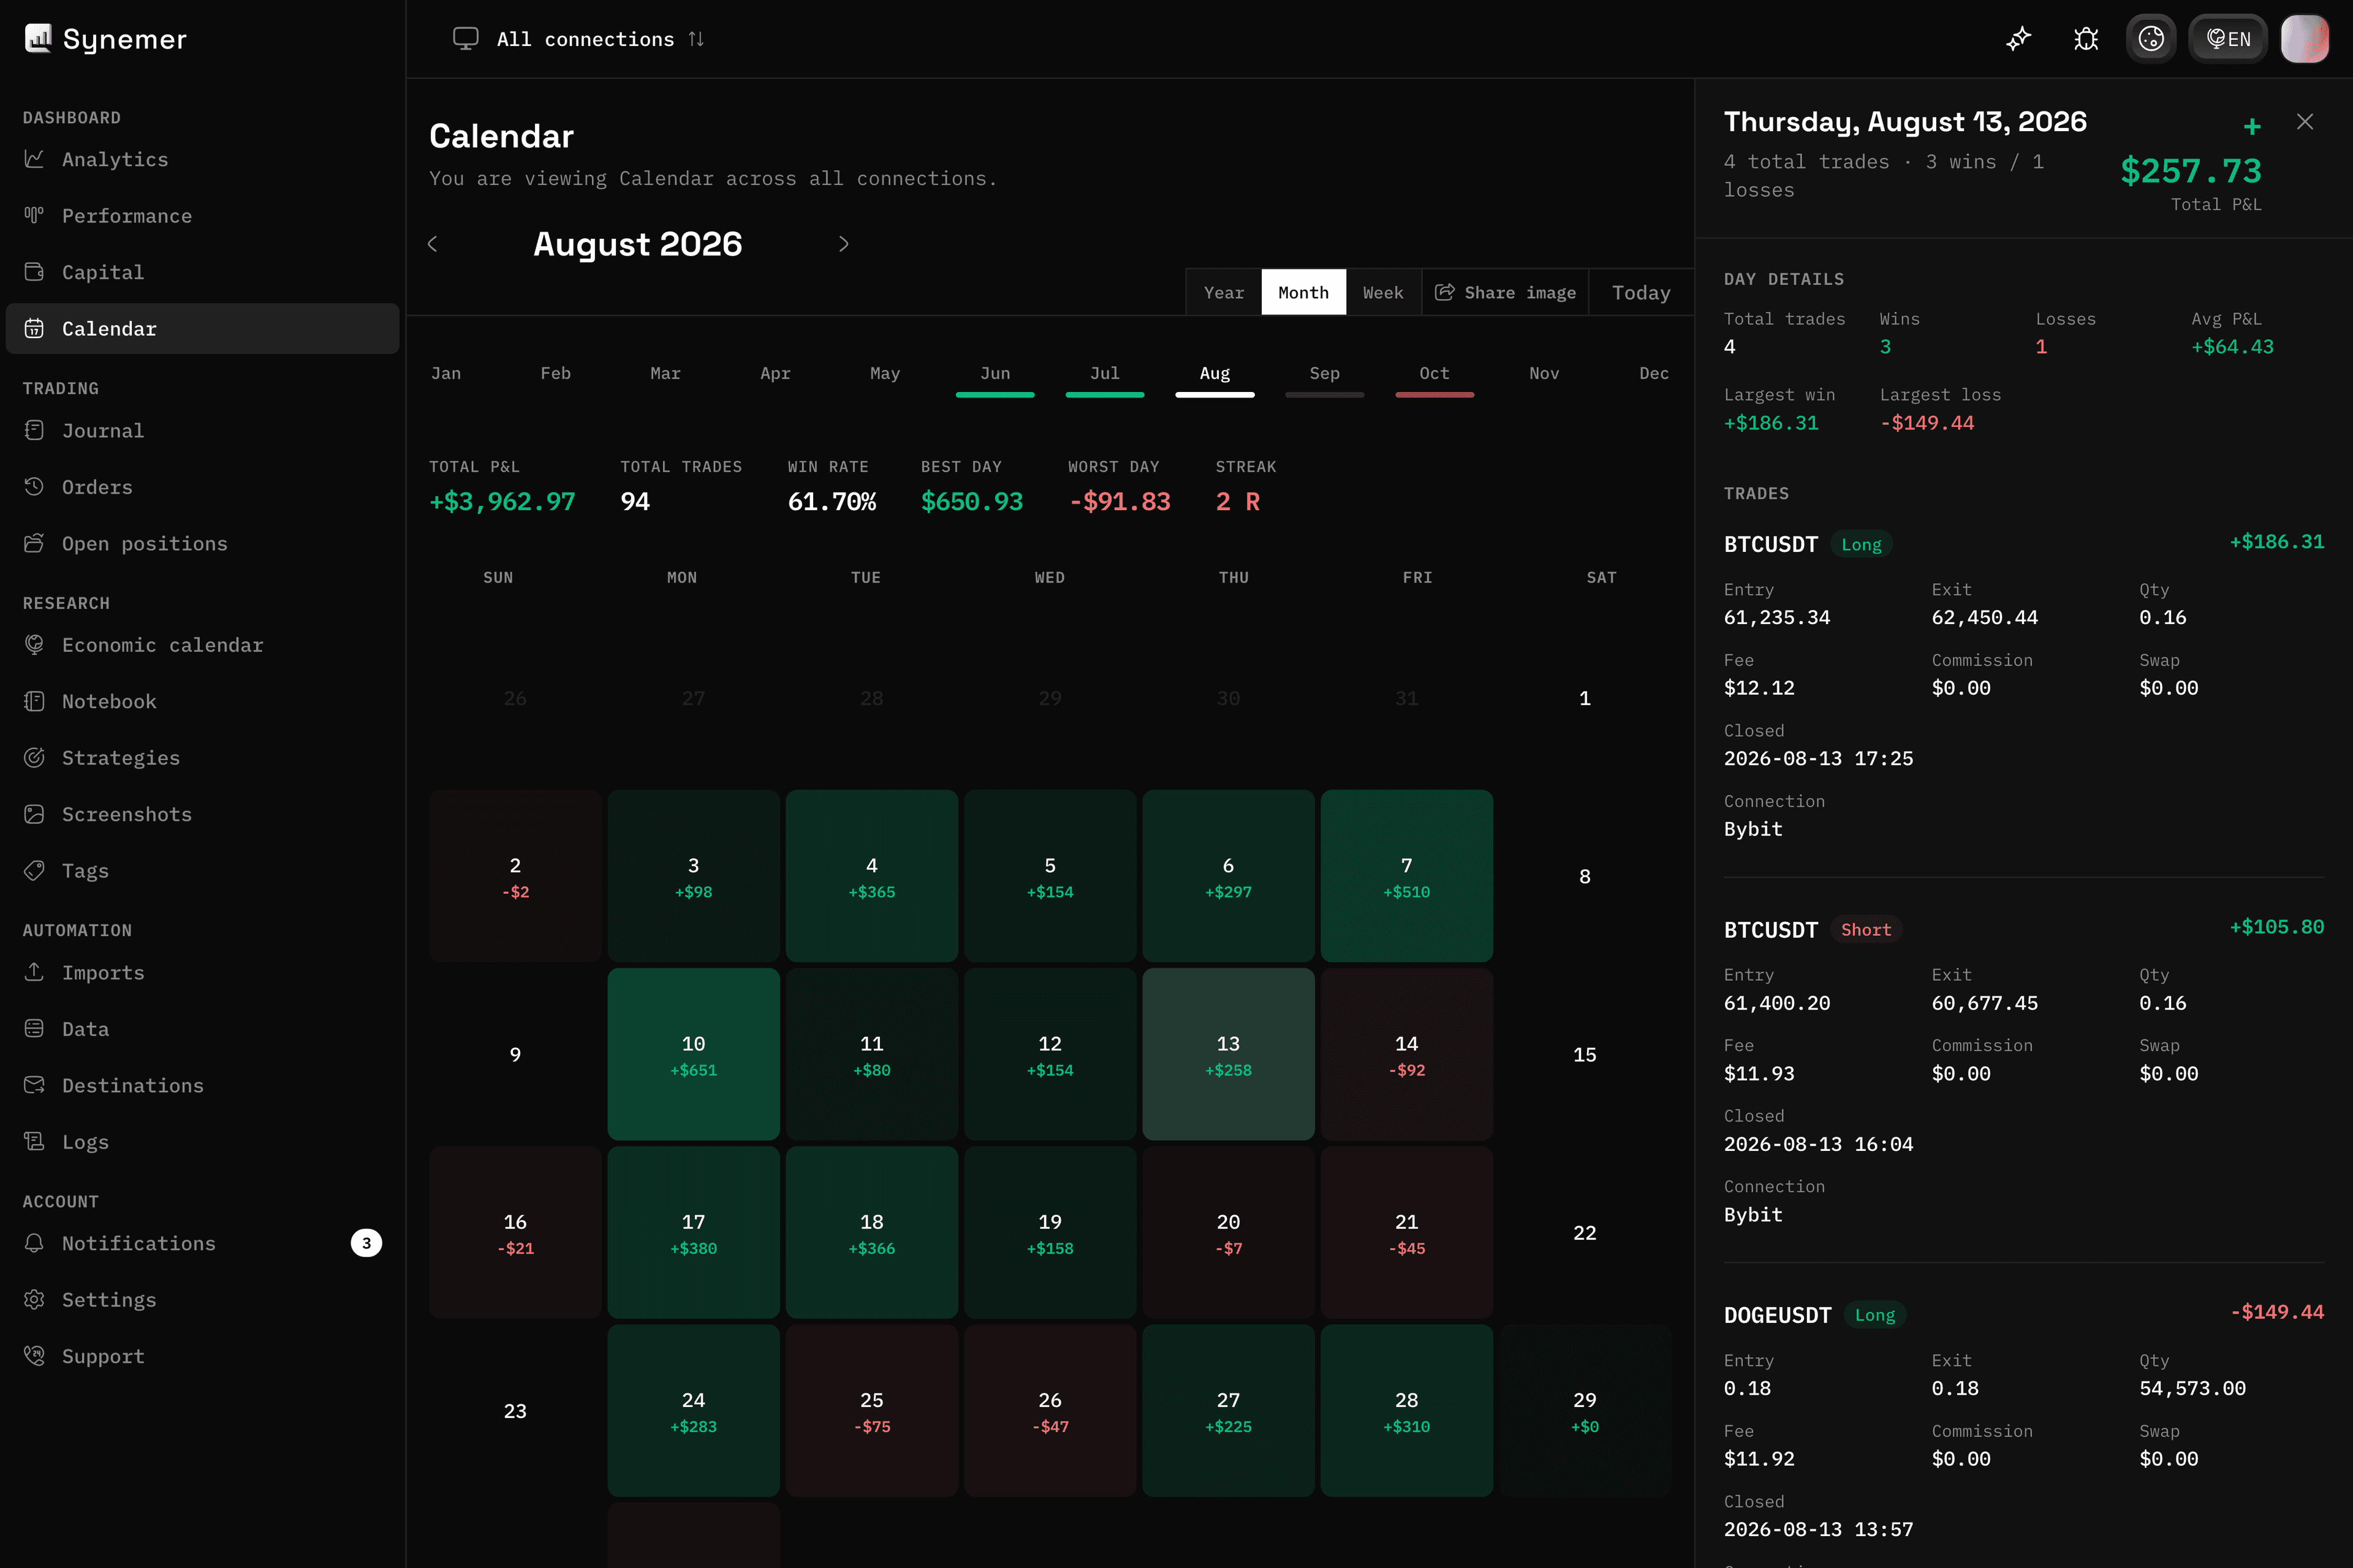Open Analytics in the sidebar
Screen dimensions: 2353x1568
click(203, 159)
